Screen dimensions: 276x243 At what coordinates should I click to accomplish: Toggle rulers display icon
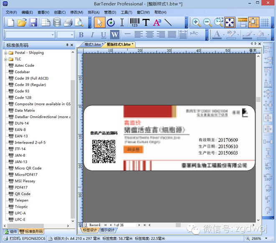pyautogui.click(x=242, y=23)
